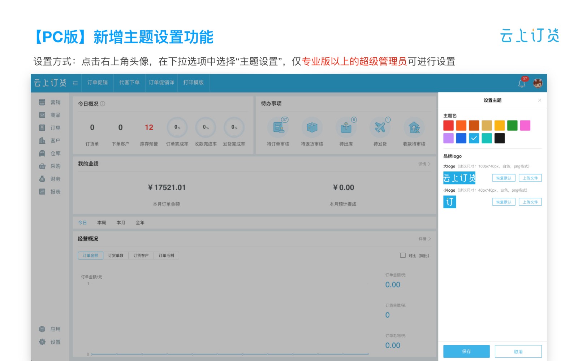
Task: Click the 发货完成率 progress ring
Action: pos(234,127)
